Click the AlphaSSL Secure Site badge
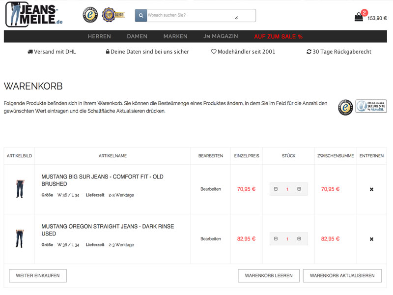 371,106
